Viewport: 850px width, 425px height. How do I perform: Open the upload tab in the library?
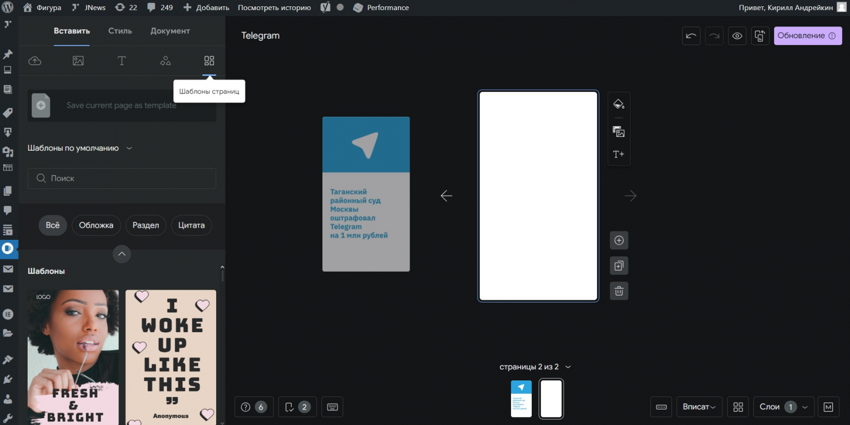pos(35,60)
